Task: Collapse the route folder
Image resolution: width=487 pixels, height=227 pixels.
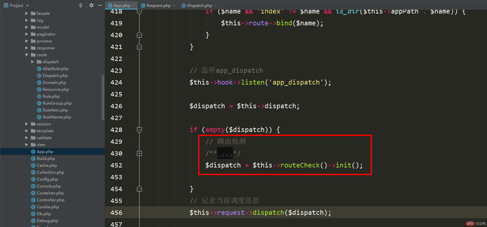Action: point(27,55)
